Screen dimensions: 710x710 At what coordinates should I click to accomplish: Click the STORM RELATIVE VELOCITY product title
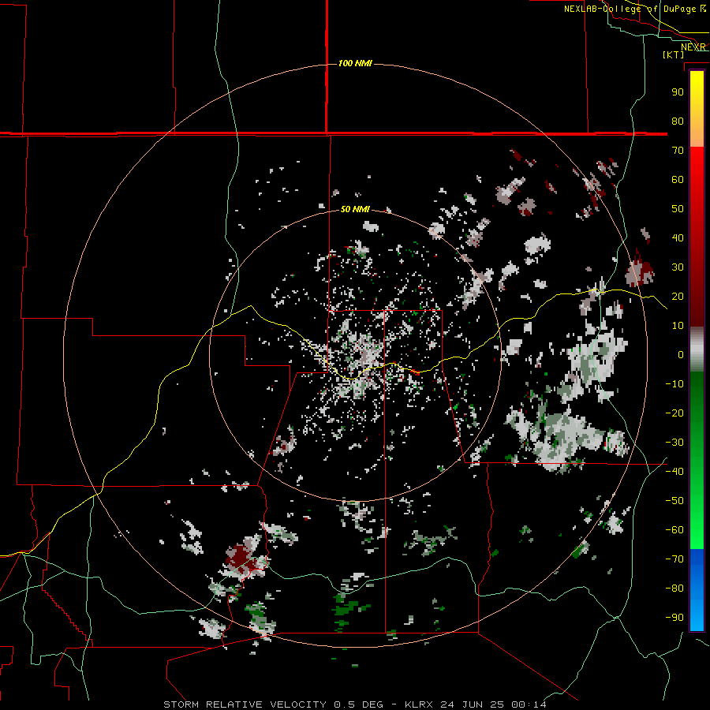[245, 704]
